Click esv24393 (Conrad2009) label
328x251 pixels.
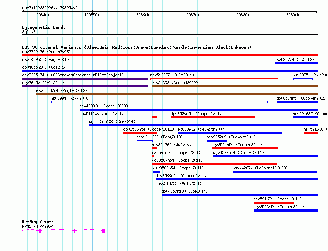coord(175,83)
